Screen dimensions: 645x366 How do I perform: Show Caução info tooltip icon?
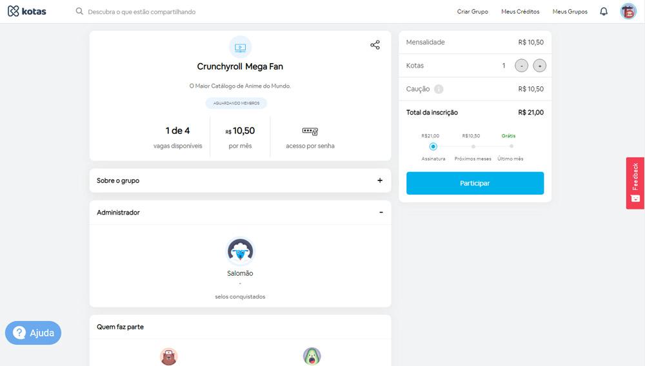pyautogui.click(x=439, y=89)
